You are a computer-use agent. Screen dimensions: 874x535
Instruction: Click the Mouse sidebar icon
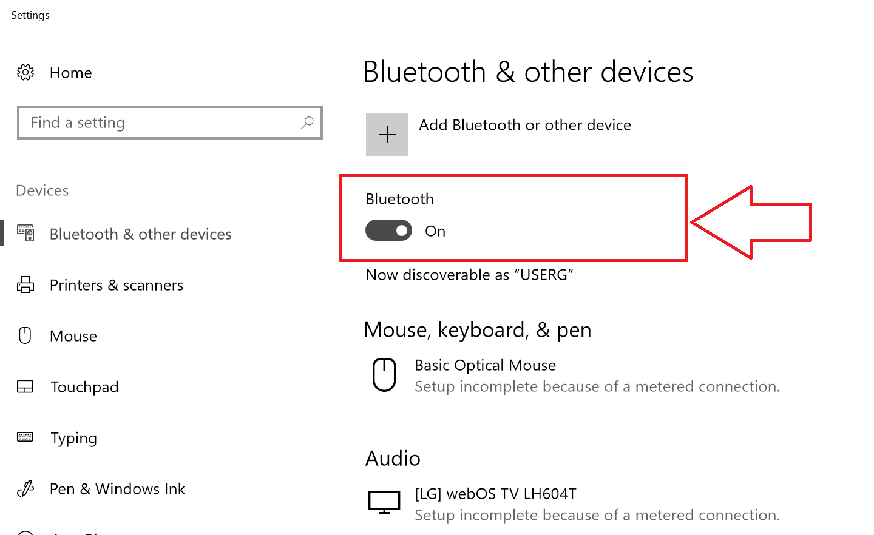click(25, 335)
